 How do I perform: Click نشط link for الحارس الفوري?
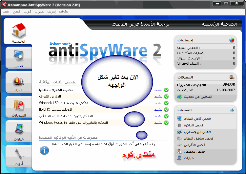pyautogui.click(x=158, y=97)
